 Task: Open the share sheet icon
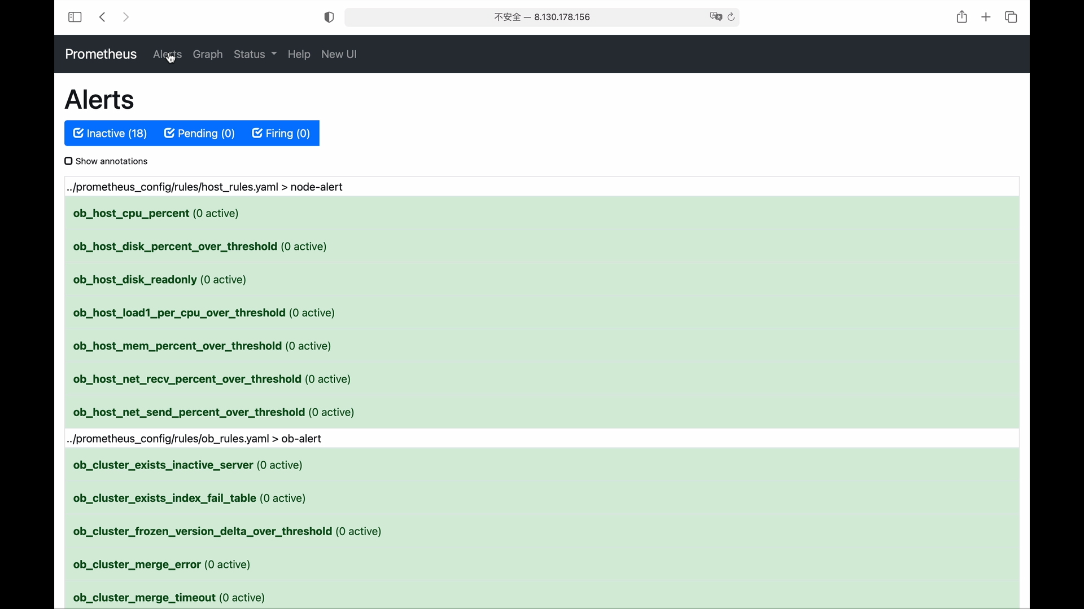tap(962, 17)
